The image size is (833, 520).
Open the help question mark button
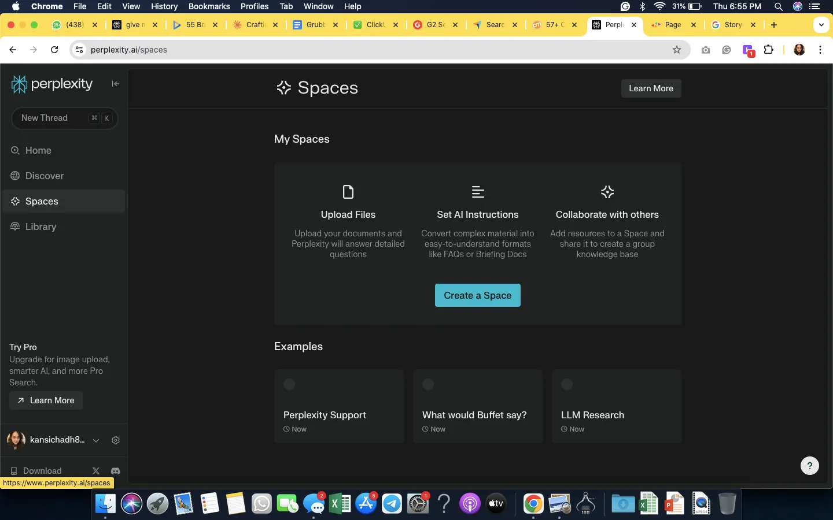pyautogui.click(x=810, y=465)
